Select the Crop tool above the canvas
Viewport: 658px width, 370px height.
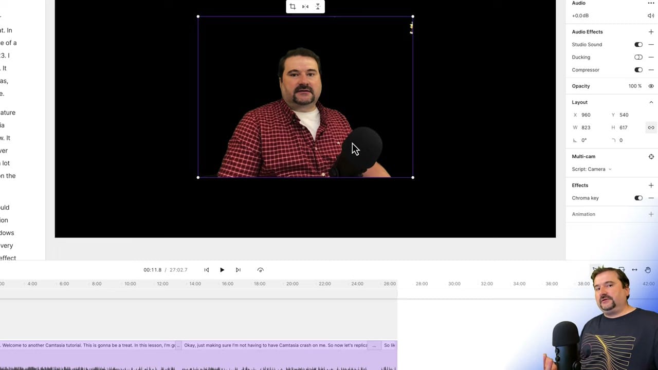point(293,6)
